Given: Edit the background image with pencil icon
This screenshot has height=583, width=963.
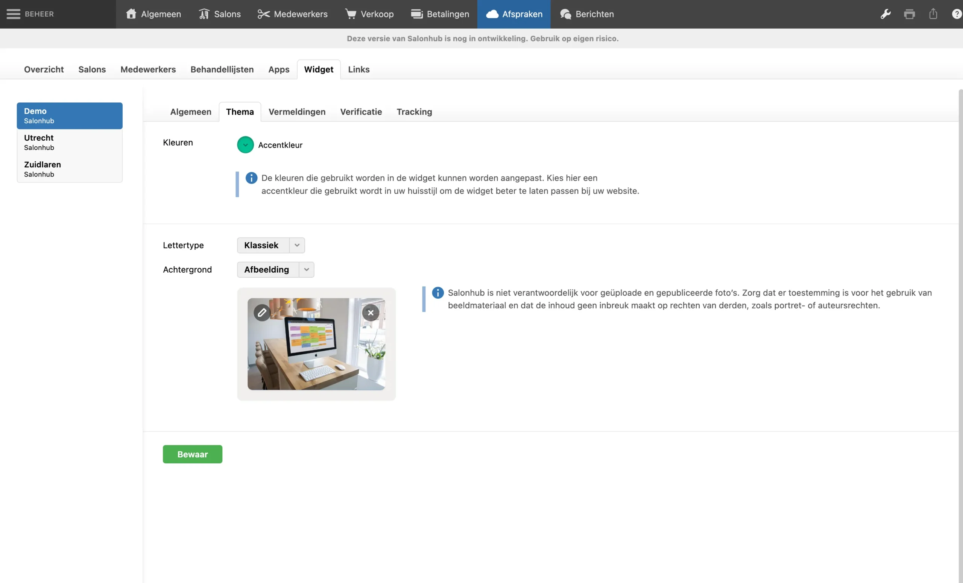Looking at the screenshot, I should (262, 313).
